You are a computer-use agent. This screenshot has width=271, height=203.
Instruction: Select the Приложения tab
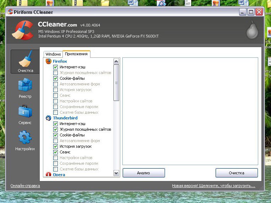pyautogui.click(x=76, y=54)
